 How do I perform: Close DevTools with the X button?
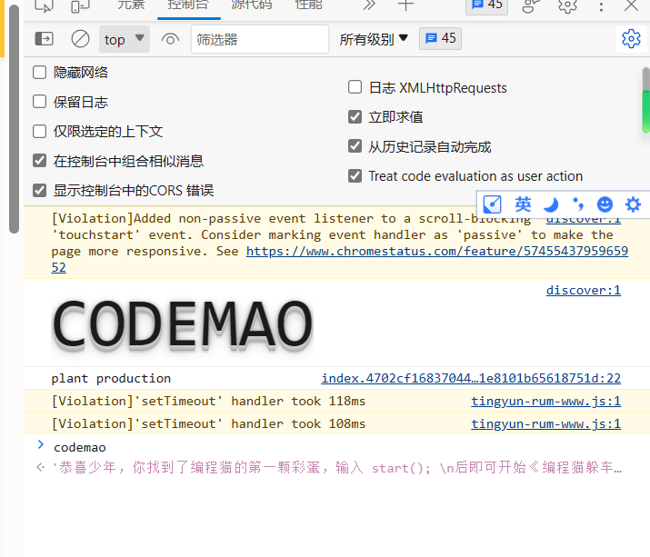tap(632, 5)
